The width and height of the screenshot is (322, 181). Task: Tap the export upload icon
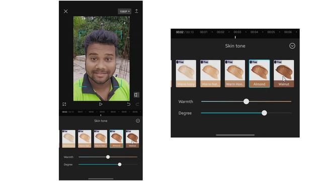point(136,11)
